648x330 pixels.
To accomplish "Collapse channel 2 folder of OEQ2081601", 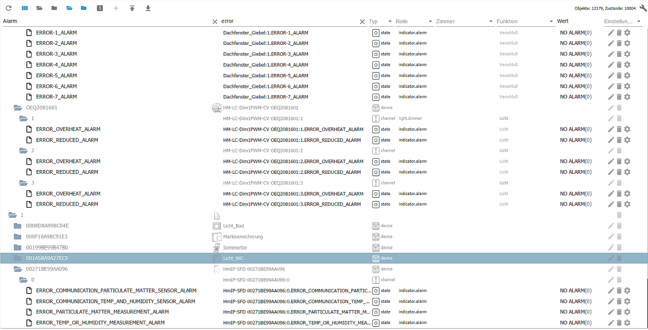I will point(24,151).
